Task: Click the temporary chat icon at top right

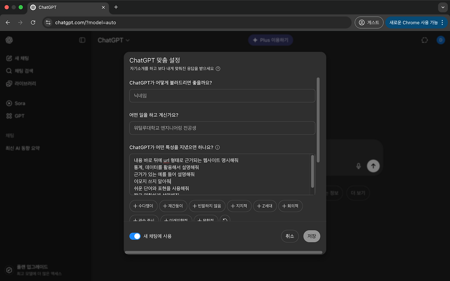Action: (x=425, y=40)
